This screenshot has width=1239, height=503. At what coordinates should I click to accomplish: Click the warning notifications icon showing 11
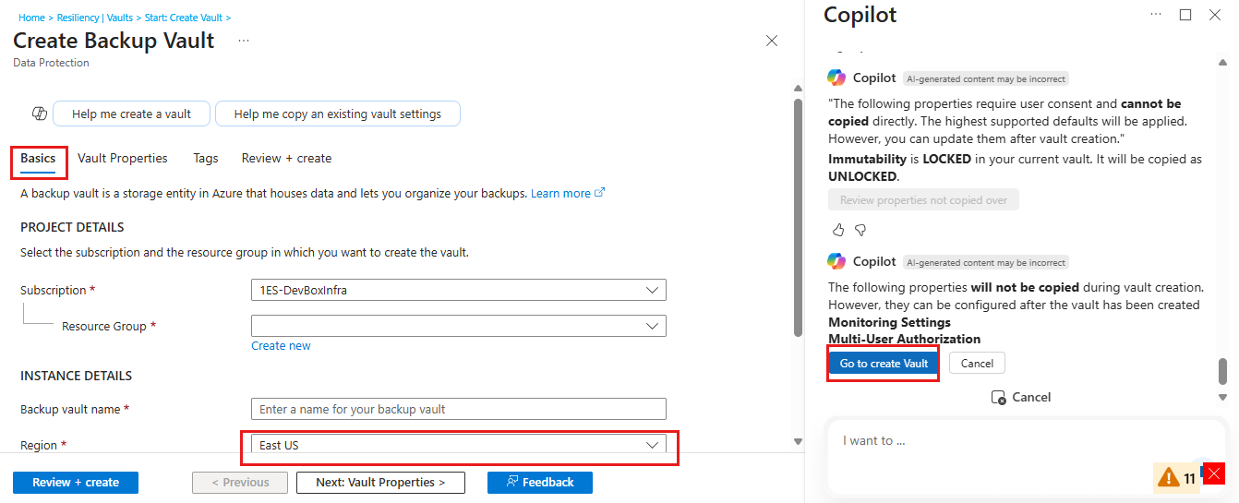pos(1177,477)
